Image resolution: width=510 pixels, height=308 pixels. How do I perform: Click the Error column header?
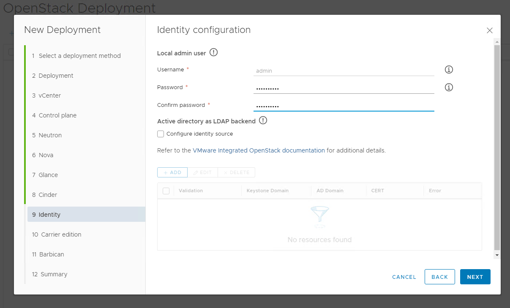pyautogui.click(x=435, y=191)
